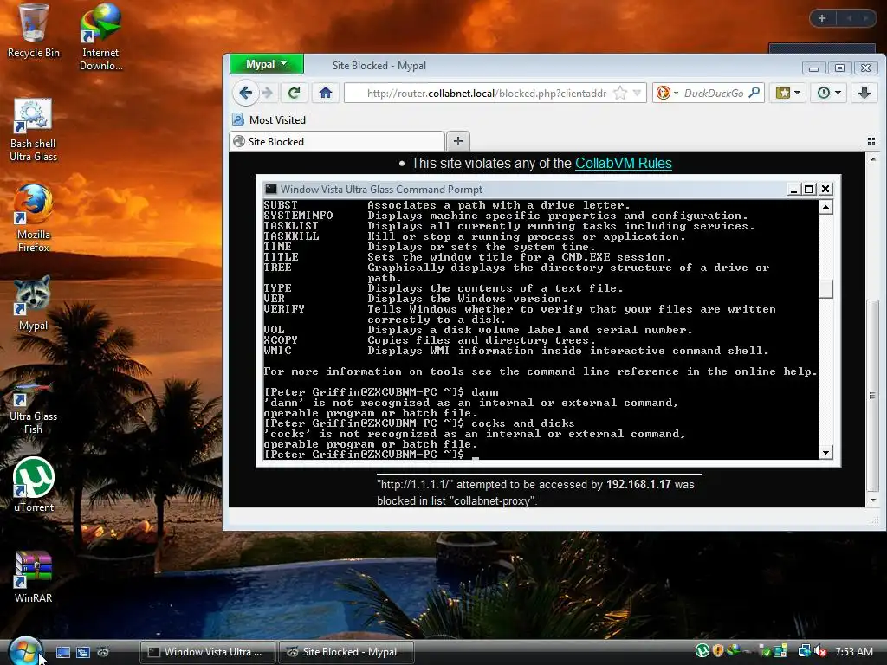
Task: Go forward in Mypal browser
Action: pos(268,93)
